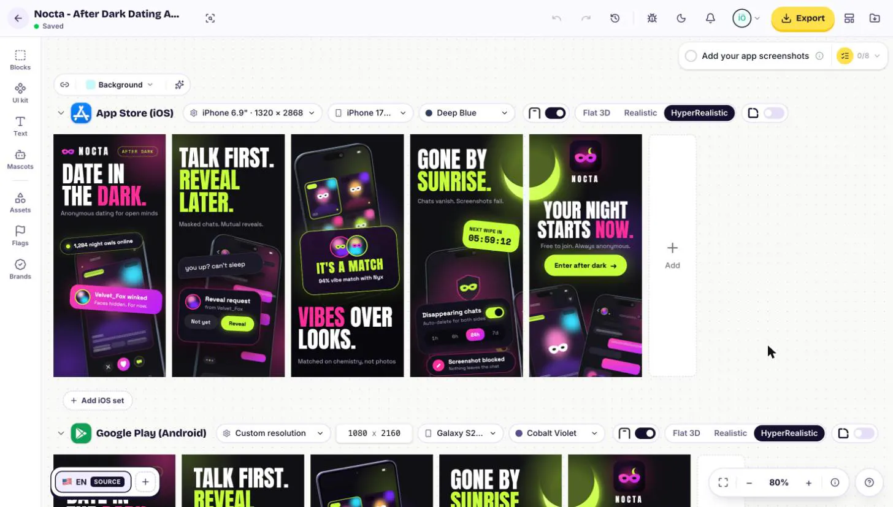Select Flat 3D style in Google Play row
Viewport: 893px width, 507px height.
click(x=686, y=433)
